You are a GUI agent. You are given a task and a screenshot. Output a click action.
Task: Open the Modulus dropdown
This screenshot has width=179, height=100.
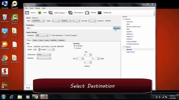44,58
